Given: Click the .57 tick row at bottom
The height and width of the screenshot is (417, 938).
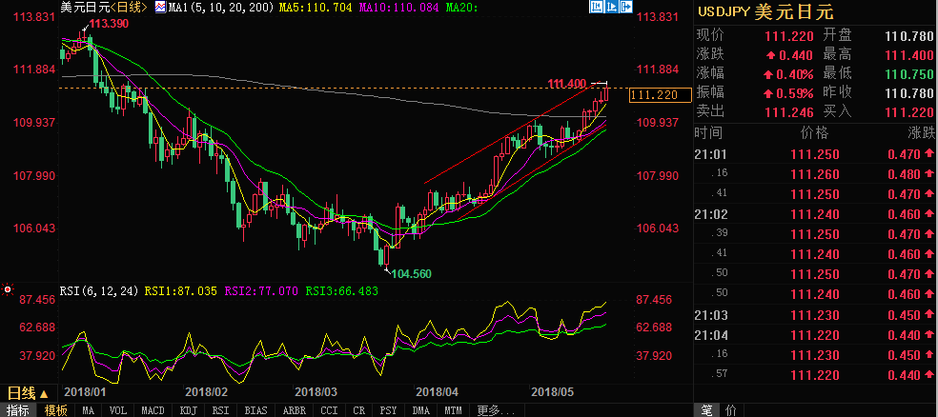Looking at the screenshot, I should 816,374.
